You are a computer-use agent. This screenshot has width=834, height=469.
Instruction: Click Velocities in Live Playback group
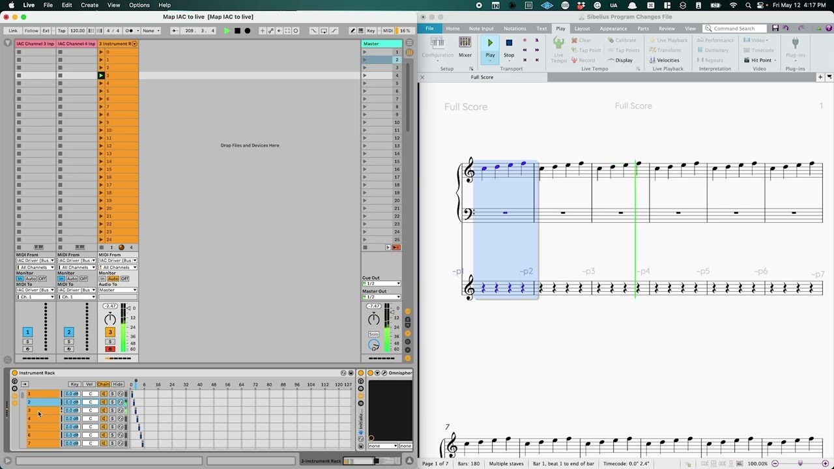(664, 60)
